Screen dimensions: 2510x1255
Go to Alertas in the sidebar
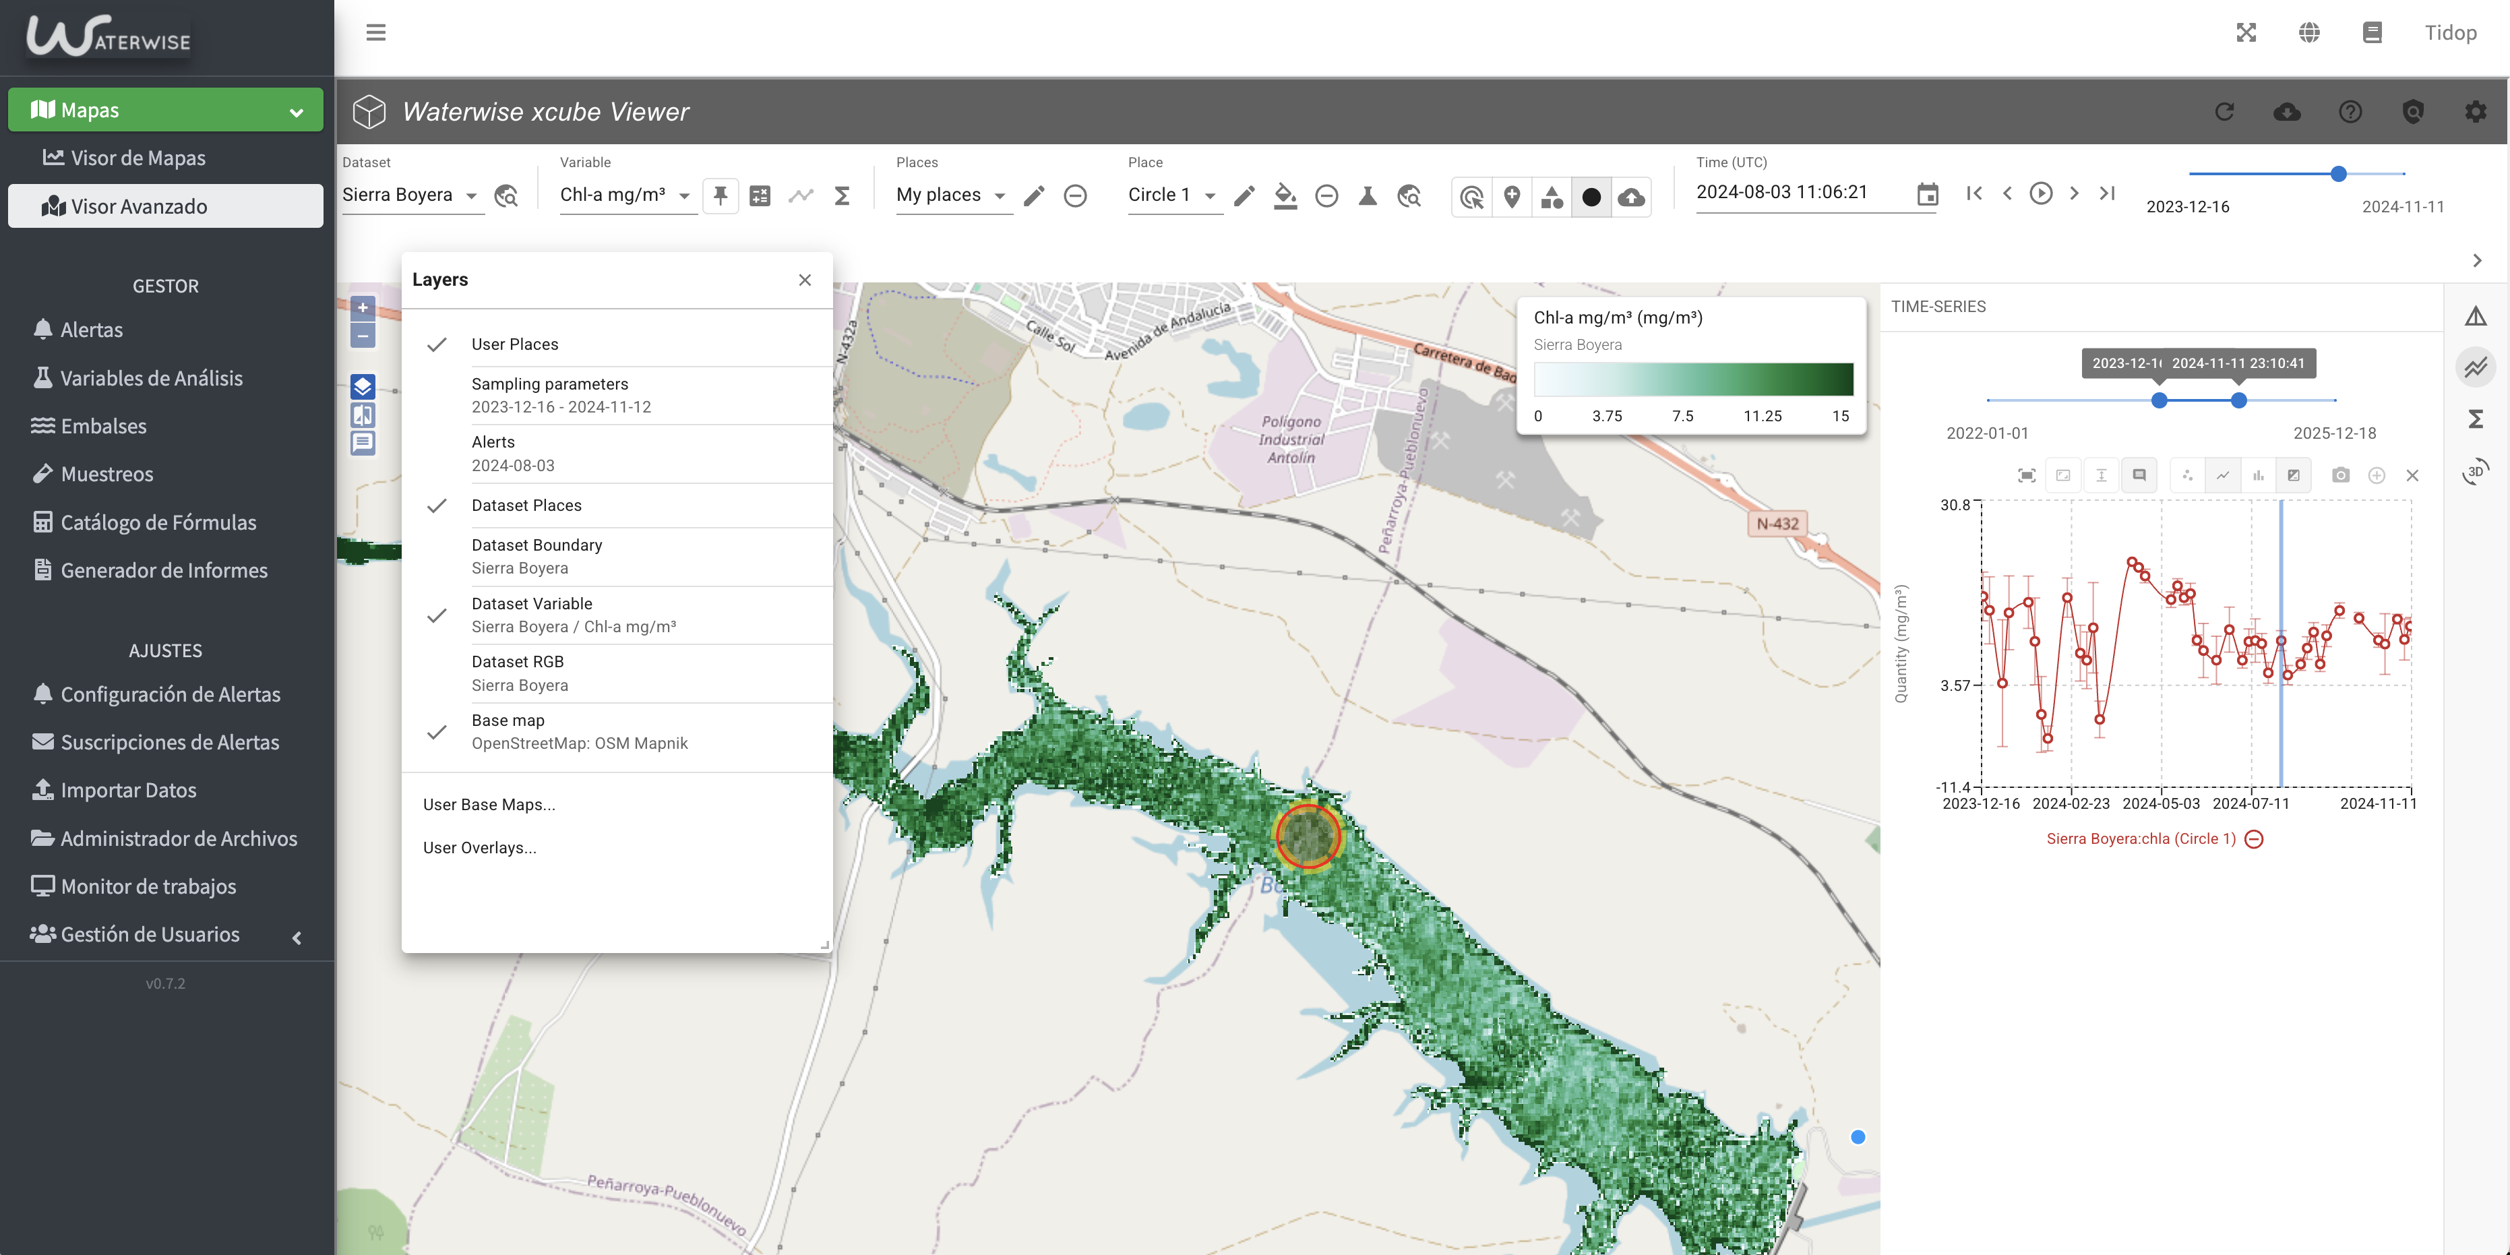166,330
